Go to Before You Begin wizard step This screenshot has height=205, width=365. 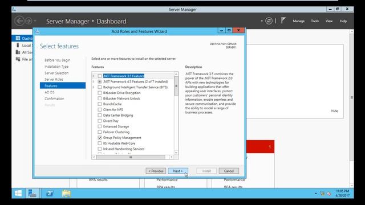pyautogui.click(x=57, y=60)
